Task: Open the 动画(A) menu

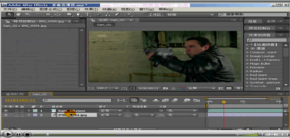Action: pos(109,9)
